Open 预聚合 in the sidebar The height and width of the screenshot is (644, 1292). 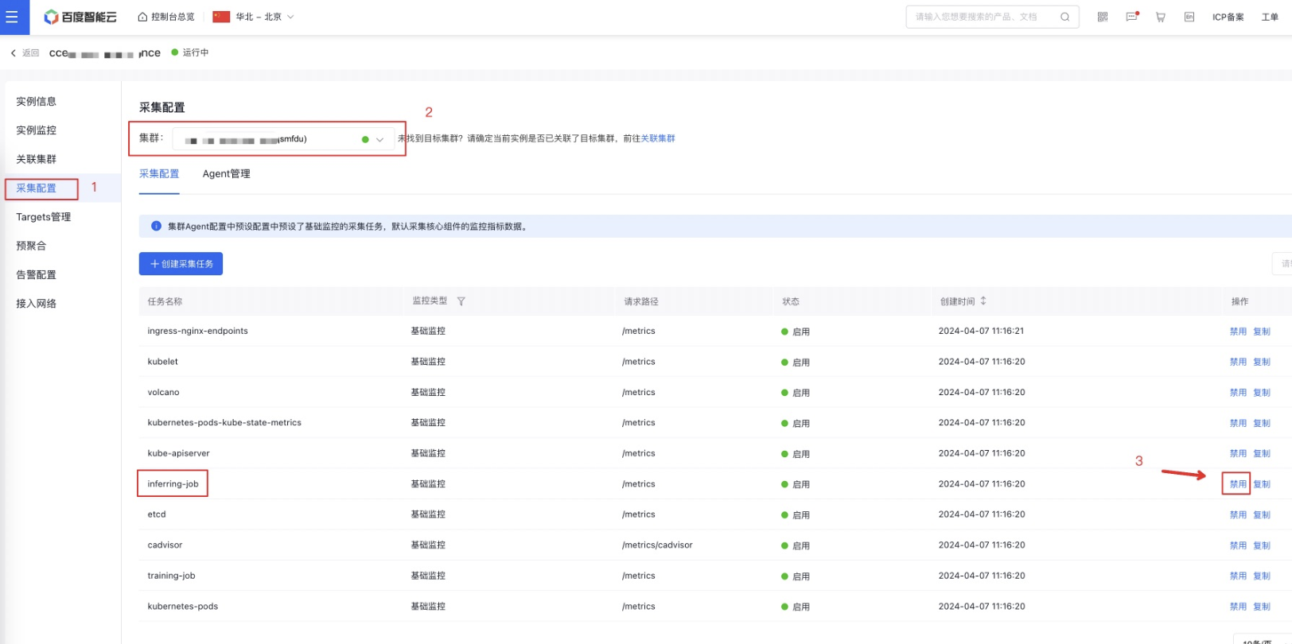click(31, 246)
